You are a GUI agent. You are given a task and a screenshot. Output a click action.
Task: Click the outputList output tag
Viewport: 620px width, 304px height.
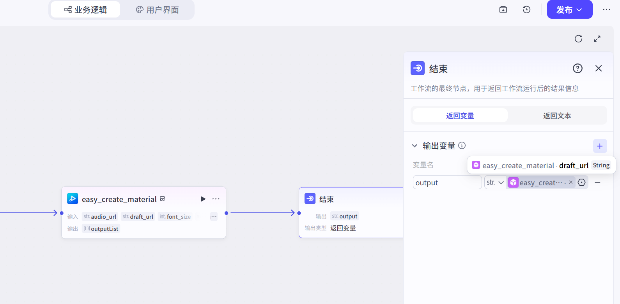pyautogui.click(x=101, y=228)
